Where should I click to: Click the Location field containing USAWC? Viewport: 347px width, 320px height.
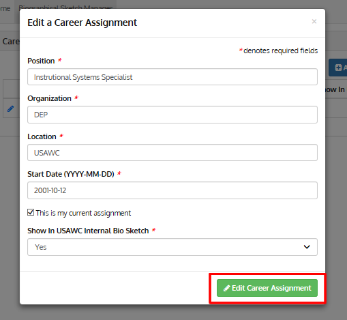(172, 153)
